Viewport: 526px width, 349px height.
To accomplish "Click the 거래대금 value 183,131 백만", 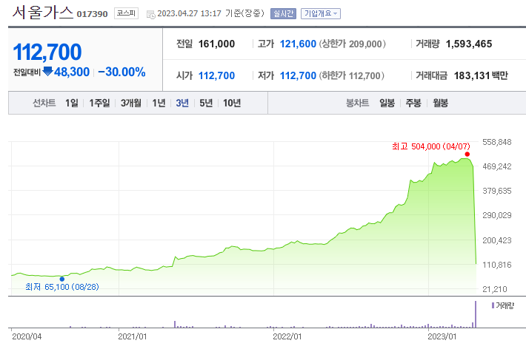I will coord(481,75).
